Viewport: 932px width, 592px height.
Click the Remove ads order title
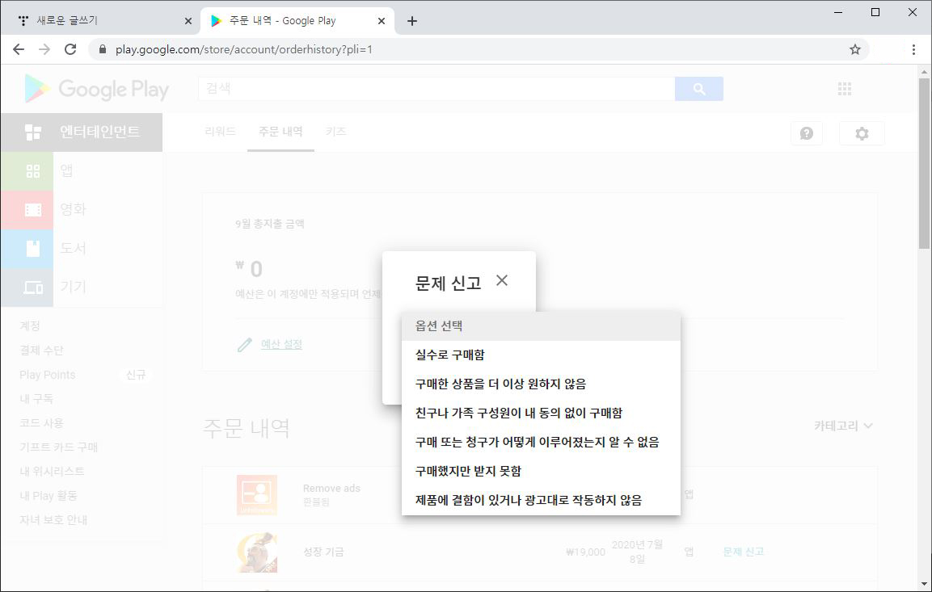coord(331,488)
